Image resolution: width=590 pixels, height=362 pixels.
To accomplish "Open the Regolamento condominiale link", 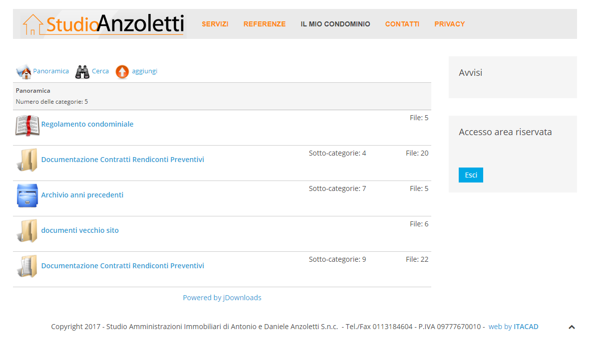I will (x=87, y=124).
